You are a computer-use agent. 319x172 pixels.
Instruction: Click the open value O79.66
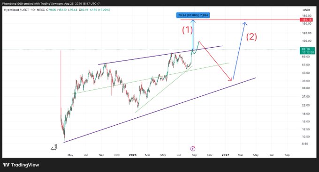point(51,10)
